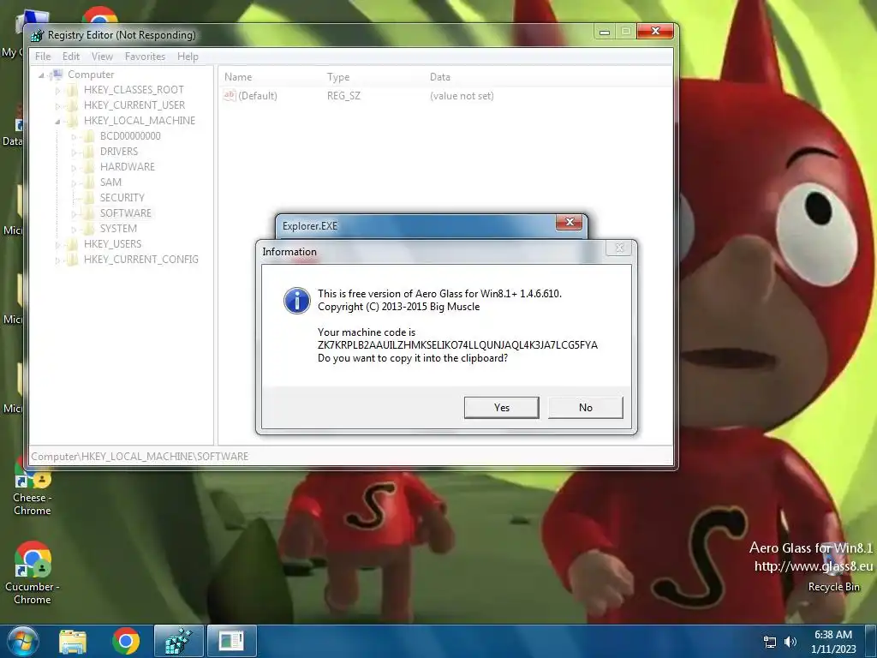Open the taskbar app with window icon
The height and width of the screenshot is (658, 877).
(x=231, y=641)
